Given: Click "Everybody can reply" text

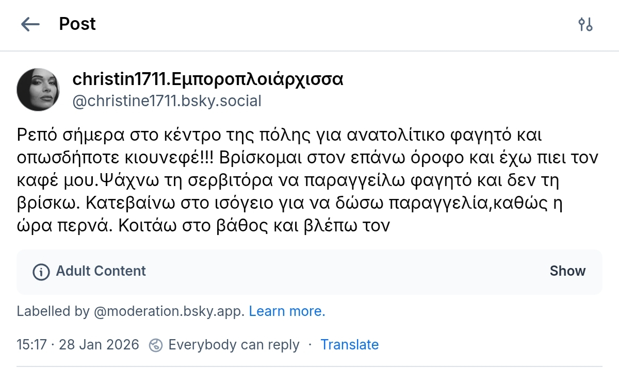Looking at the screenshot, I should click(x=234, y=345).
